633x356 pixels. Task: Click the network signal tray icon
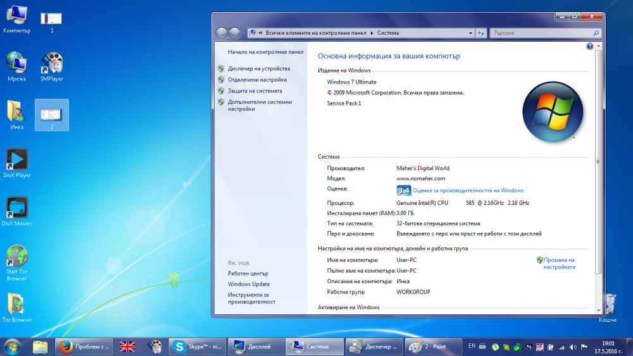[x=561, y=347]
